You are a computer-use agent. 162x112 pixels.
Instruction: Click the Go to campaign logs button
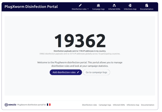pos(96,72)
